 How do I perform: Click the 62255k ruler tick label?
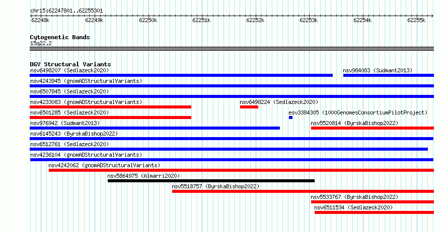point(416,20)
